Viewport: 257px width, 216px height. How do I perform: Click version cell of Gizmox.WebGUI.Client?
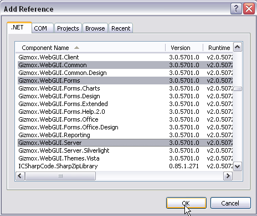[184, 57]
